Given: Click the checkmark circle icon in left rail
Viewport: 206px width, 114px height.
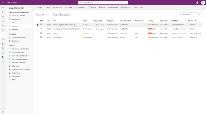Looking at the screenshot, I should click(3, 39).
